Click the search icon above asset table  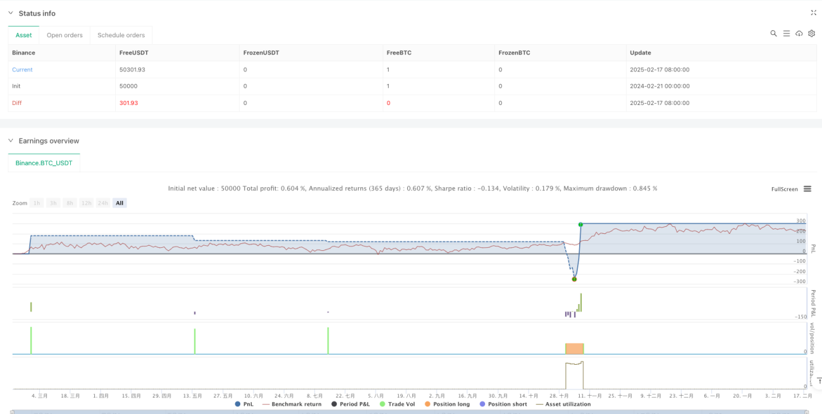point(773,33)
